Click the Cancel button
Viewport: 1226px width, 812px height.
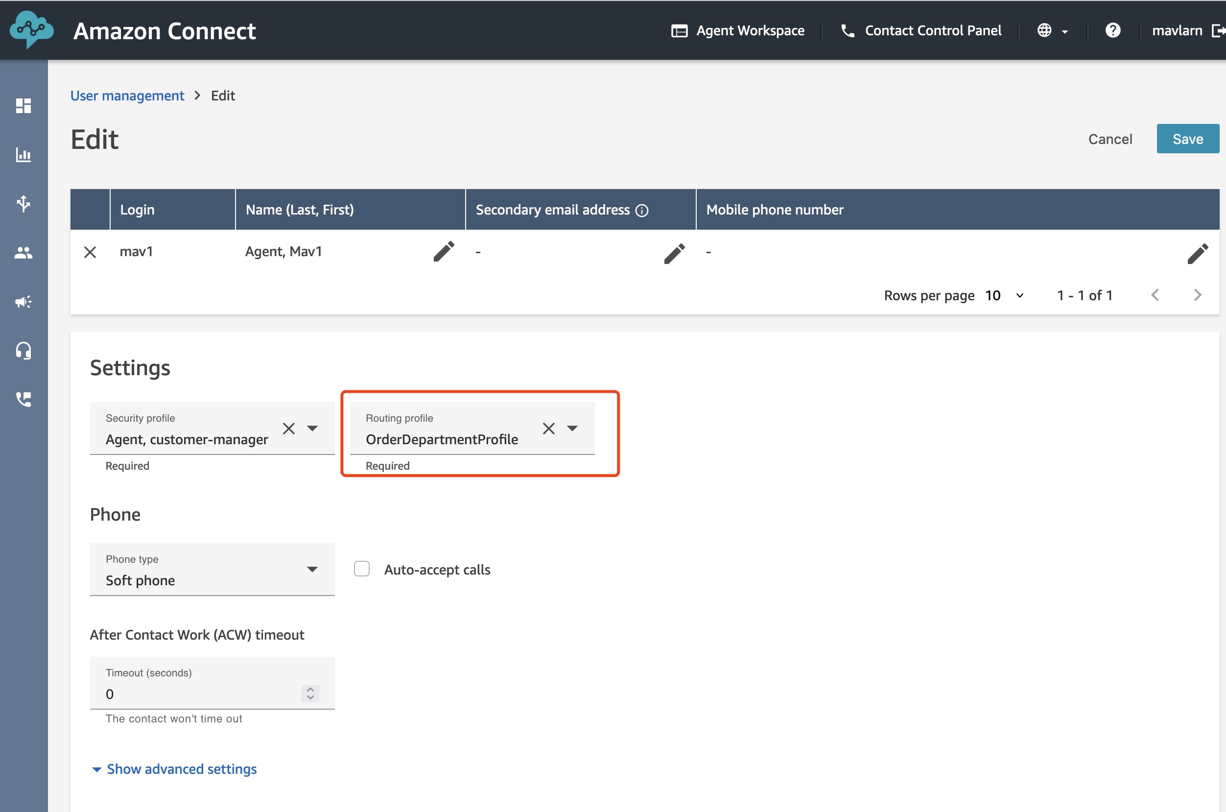click(x=1110, y=139)
